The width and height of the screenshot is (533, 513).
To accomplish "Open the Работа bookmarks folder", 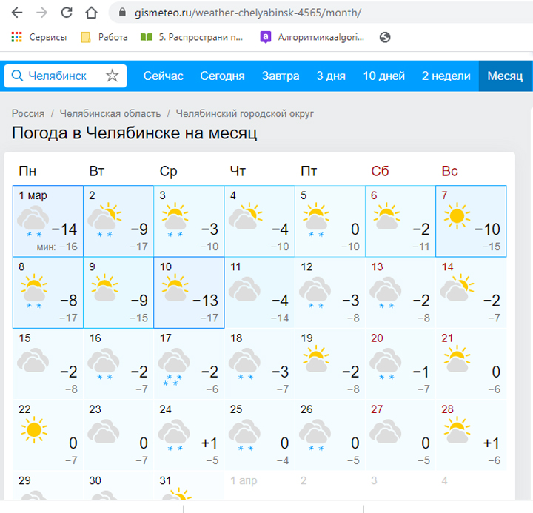I will tap(104, 37).
